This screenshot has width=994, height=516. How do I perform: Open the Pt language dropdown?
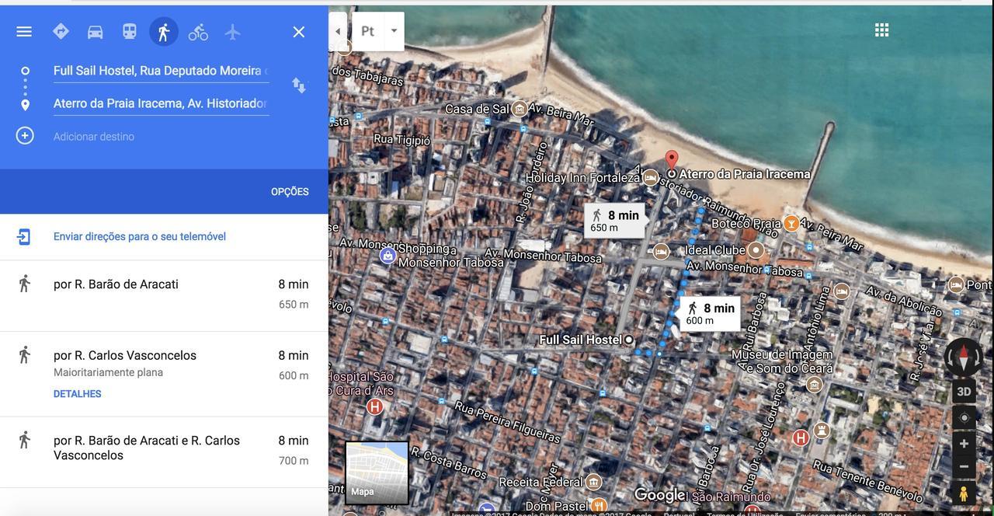[x=378, y=31]
